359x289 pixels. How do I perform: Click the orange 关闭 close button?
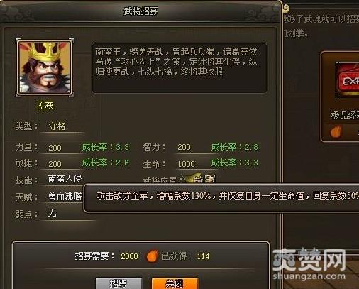pos(175,283)
